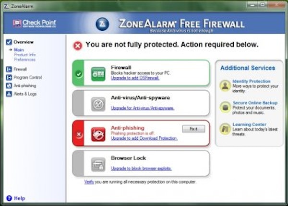Open Program Control in the sidebar
Image resolution: width=288 pixels, height=206 pixels.
28,77
